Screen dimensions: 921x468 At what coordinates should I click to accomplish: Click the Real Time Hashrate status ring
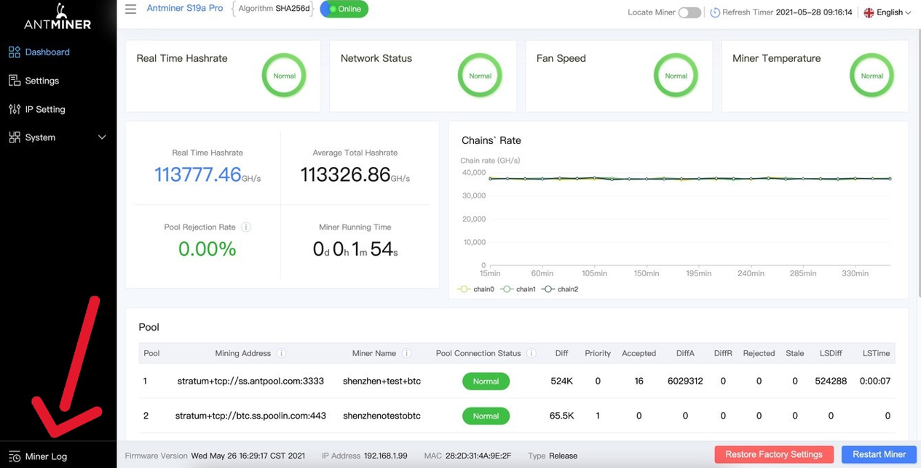pyautogui.click(x=284, y=76)
